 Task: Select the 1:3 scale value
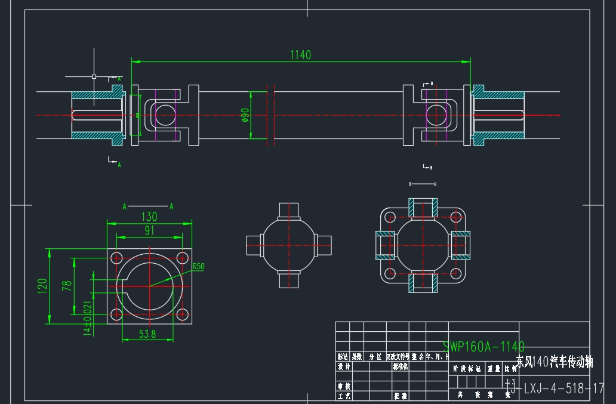point(510,381)
